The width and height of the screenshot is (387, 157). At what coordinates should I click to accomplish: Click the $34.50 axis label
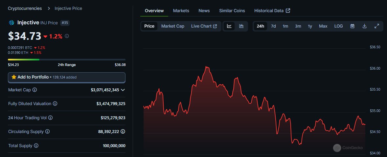pyautogui.click(x=375, y=132)
